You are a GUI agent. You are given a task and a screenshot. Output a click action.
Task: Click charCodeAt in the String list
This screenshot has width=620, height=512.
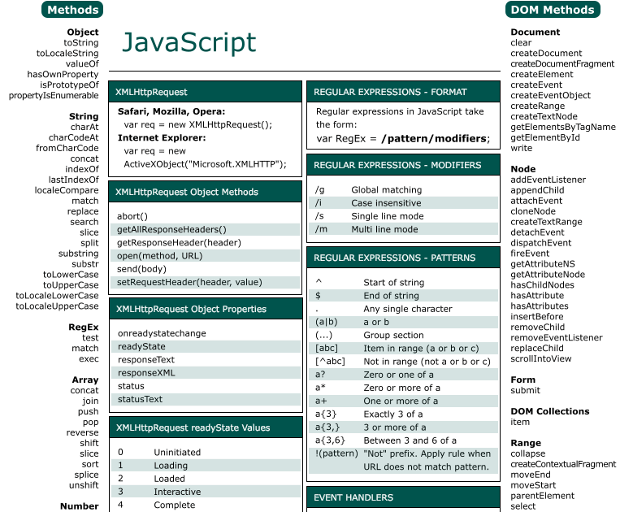pos(74,137)
